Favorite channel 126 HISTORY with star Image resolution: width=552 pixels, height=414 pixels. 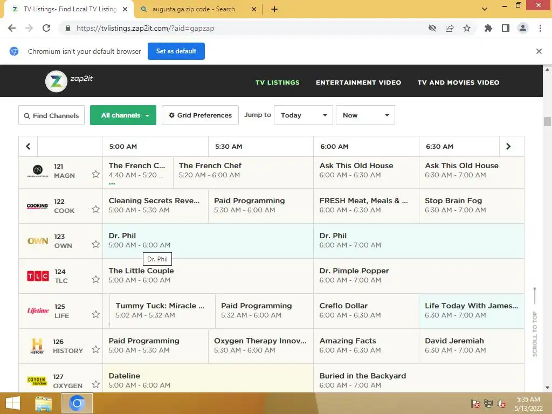pyautogui.click(x=96, y=349)
